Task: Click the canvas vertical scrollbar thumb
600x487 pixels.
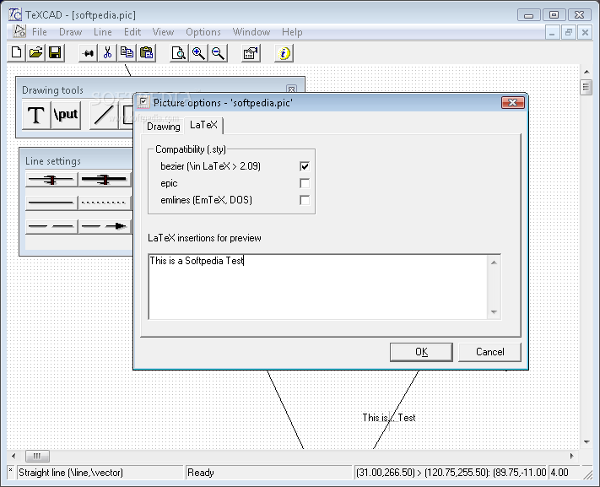Action: tap(586, 87)
